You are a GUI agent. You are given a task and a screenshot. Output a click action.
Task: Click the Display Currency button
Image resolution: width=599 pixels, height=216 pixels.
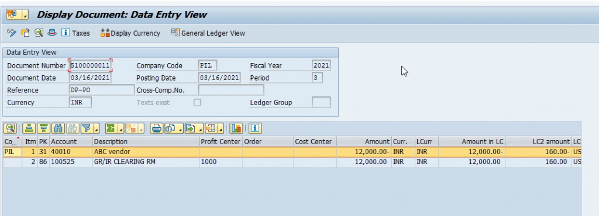click(x=130, y=33)
